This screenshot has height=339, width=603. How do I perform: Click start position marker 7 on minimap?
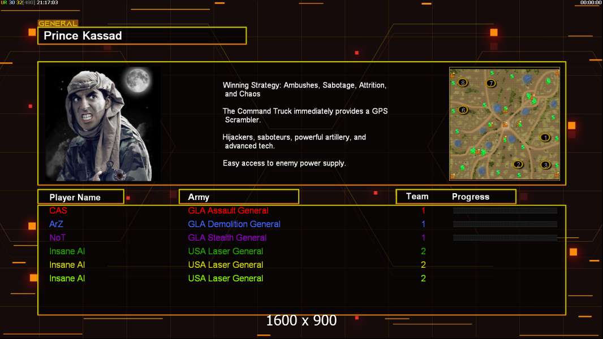tap(490, 83)
